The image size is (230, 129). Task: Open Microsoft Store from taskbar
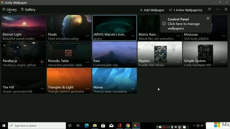pos(103,126)
